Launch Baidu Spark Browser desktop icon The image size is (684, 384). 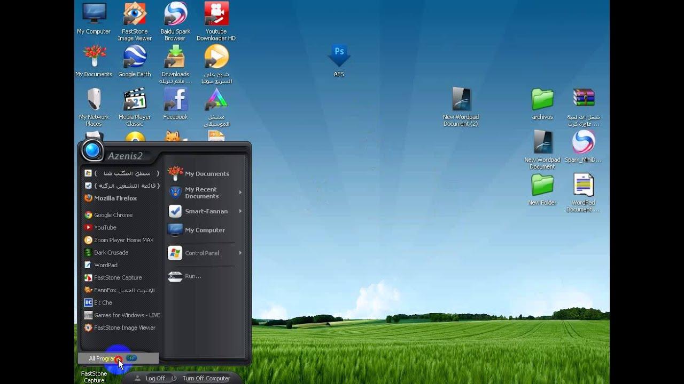pos(175,21)
